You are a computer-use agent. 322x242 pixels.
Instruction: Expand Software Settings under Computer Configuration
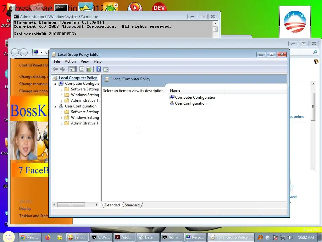pos(61,89)
